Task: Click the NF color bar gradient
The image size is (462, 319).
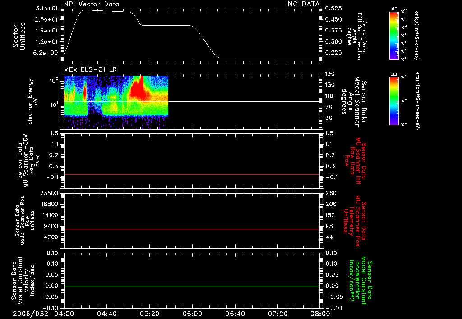Action: 394,35
